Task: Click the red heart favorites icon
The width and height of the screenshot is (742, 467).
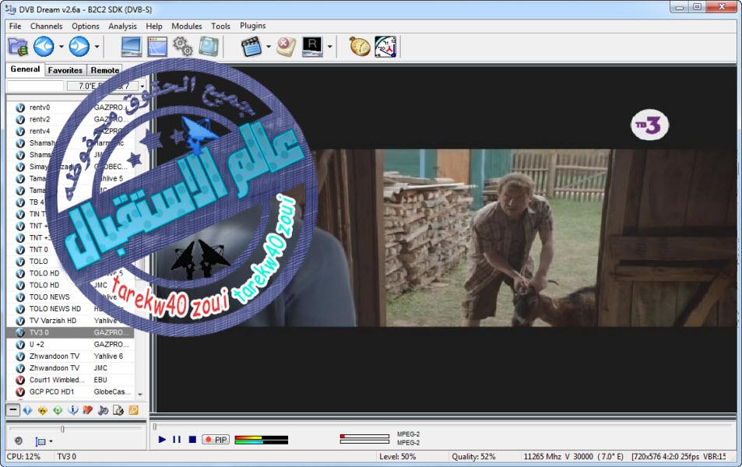Action: 87,410
